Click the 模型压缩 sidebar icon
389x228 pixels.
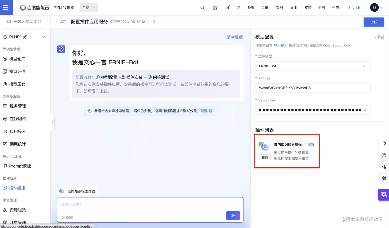[x=5, y=84]
